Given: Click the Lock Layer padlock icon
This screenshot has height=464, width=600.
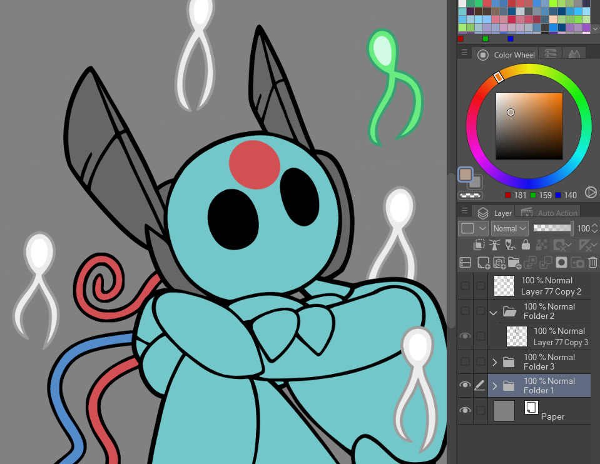Looking at the screenshot, I should [526, 245].
